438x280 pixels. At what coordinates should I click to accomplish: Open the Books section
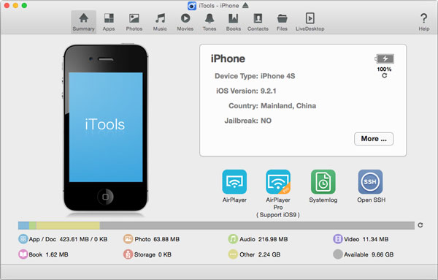234,22
